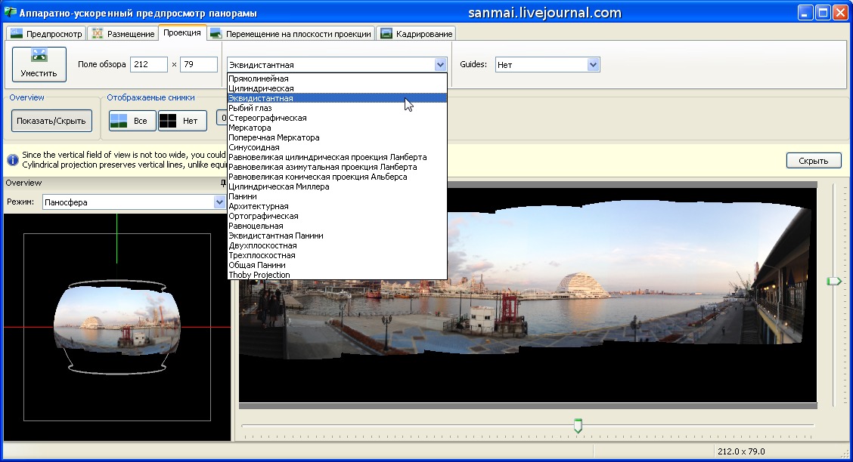Select Рыбий глаз in the projection list
853x462 pixels.
(x=250, y=108)
